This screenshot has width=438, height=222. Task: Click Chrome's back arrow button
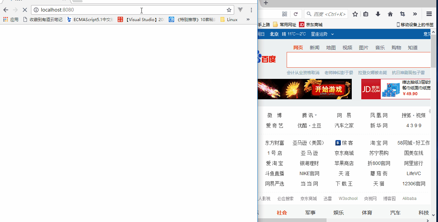(x=6, y=10)
